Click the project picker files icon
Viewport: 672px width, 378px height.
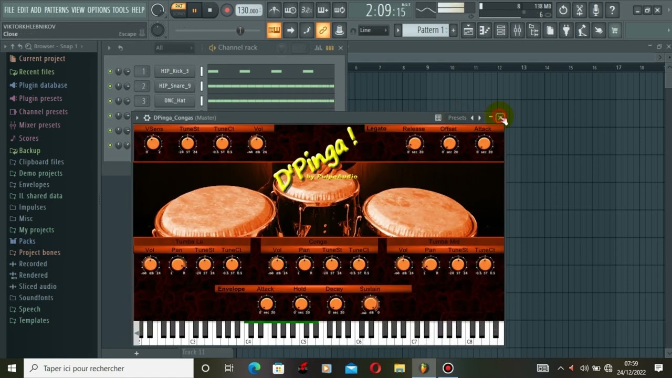(x=550, y=30)
